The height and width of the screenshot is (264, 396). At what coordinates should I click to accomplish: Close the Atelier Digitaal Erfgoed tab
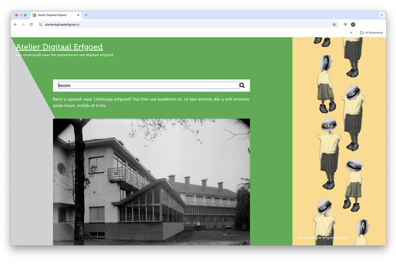pos(78,15)
